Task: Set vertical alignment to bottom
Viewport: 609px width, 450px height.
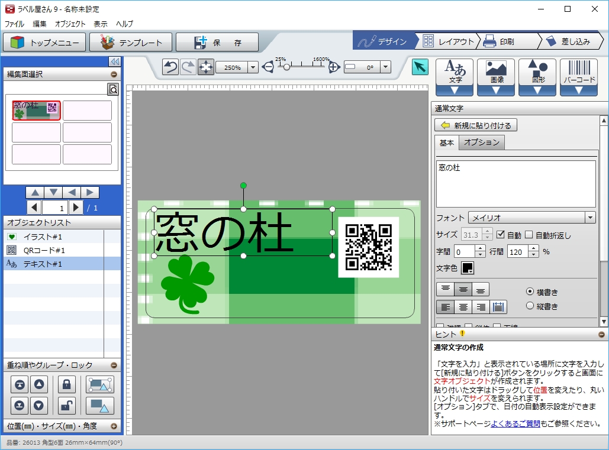Action: [x=481, y=289]
